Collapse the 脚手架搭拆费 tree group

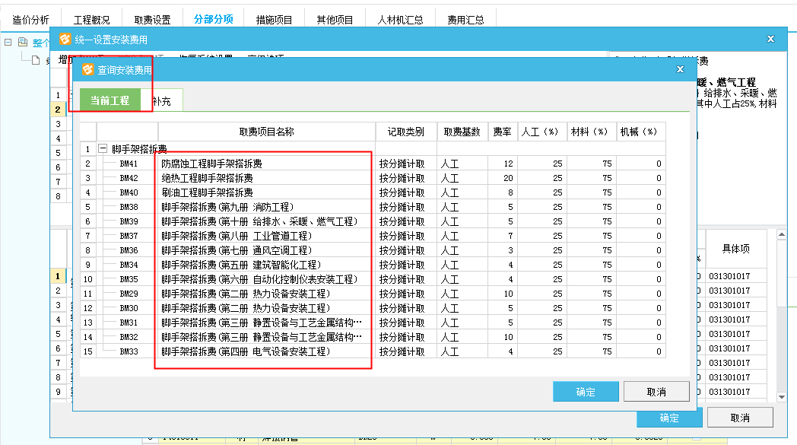[x=103, y=149]
